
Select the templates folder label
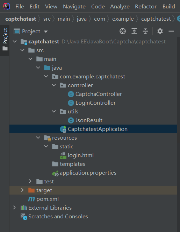[73, 164]
